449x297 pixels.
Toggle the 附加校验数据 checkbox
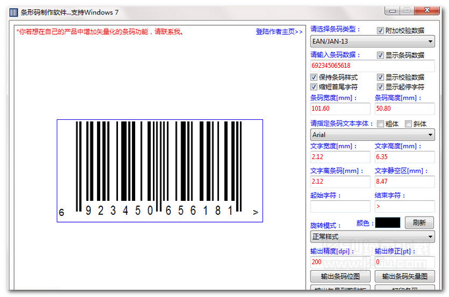[380, 30]
